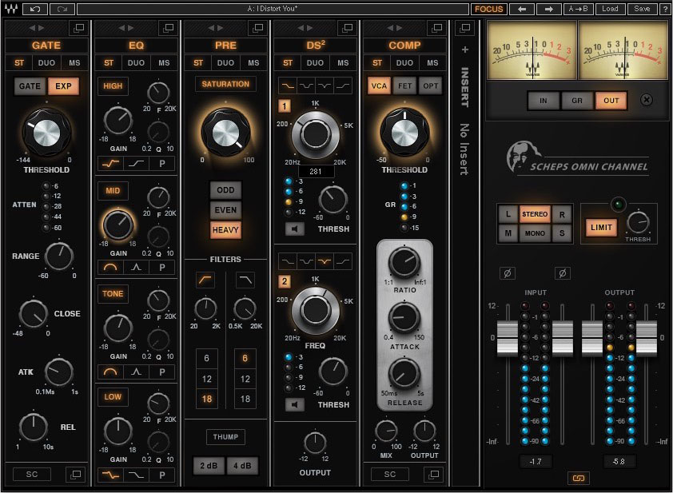This screenshot has width=673, height=493.
Task: Click the redo arrow in the top bar
Action: 62,9
